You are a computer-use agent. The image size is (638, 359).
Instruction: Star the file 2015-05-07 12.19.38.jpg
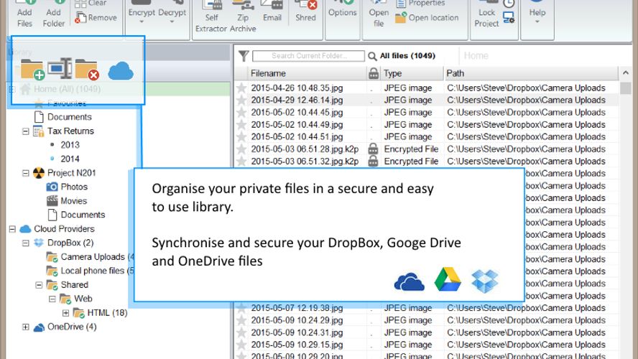click(x=241, y=308)
